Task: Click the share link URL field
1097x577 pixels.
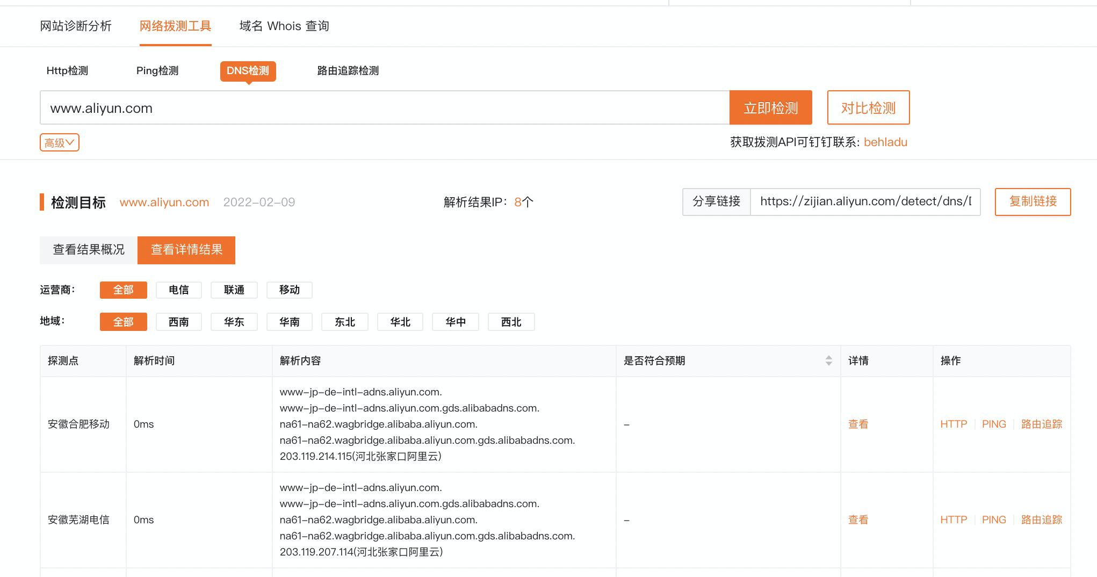Action: pos(865,201)
